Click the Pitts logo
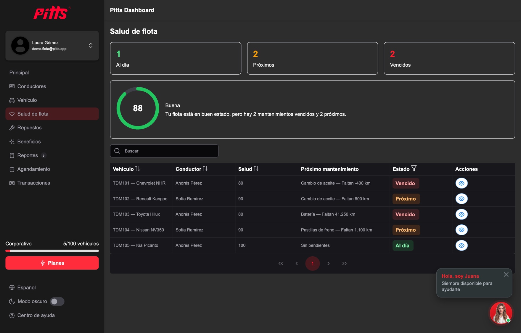Viewport: 521px width, 333px height. coord(52,13)
